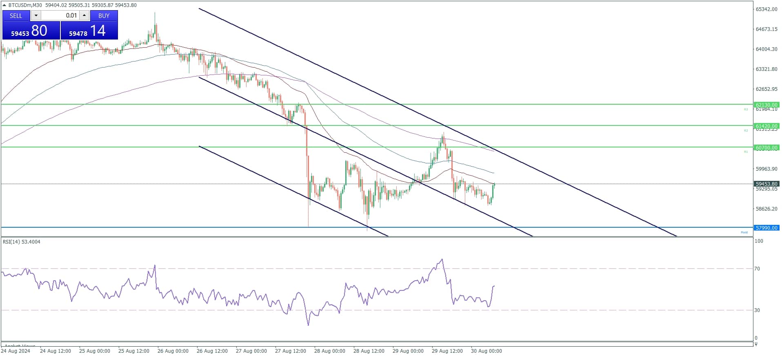Click the 64004.30 price scale label

[x=766, y=49]
